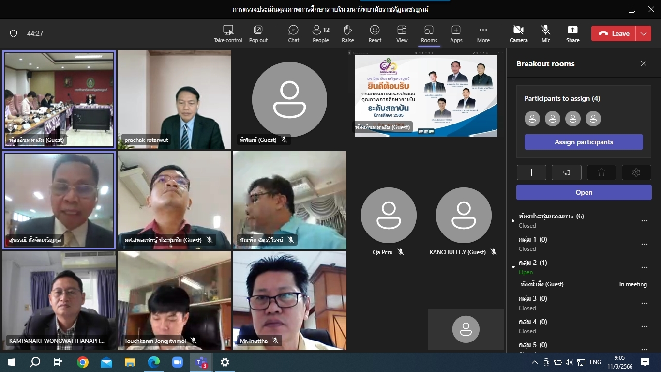This screenshot has height=372, width=661.
Task: Open breakout room settings gear
Action: (x=636, y=172)
